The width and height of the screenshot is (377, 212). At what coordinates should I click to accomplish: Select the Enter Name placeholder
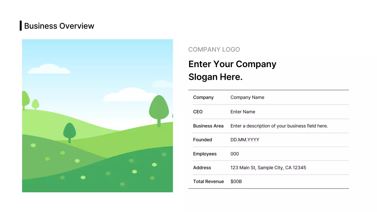pos(243,112)
